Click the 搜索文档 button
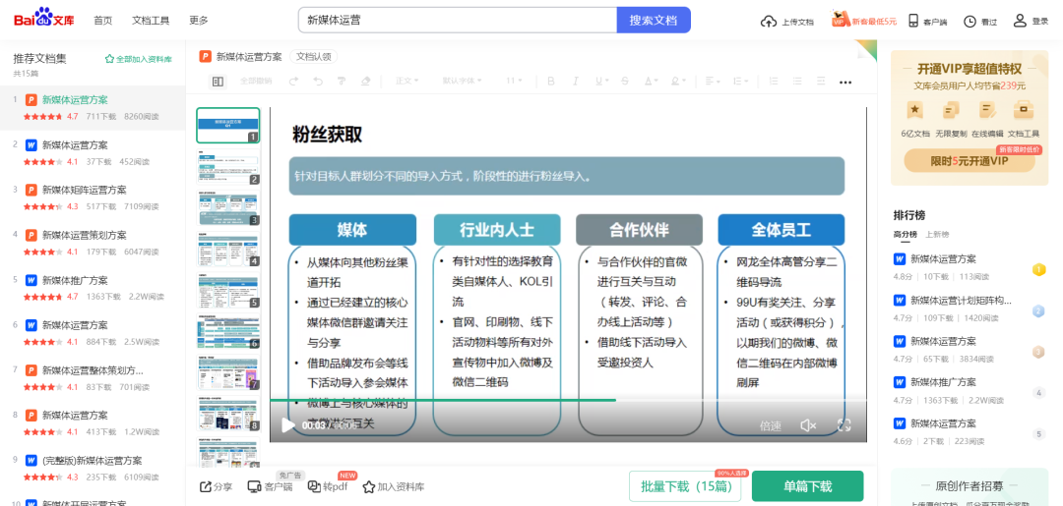This screenshot has width=1063, height=506. coord(654,20)
